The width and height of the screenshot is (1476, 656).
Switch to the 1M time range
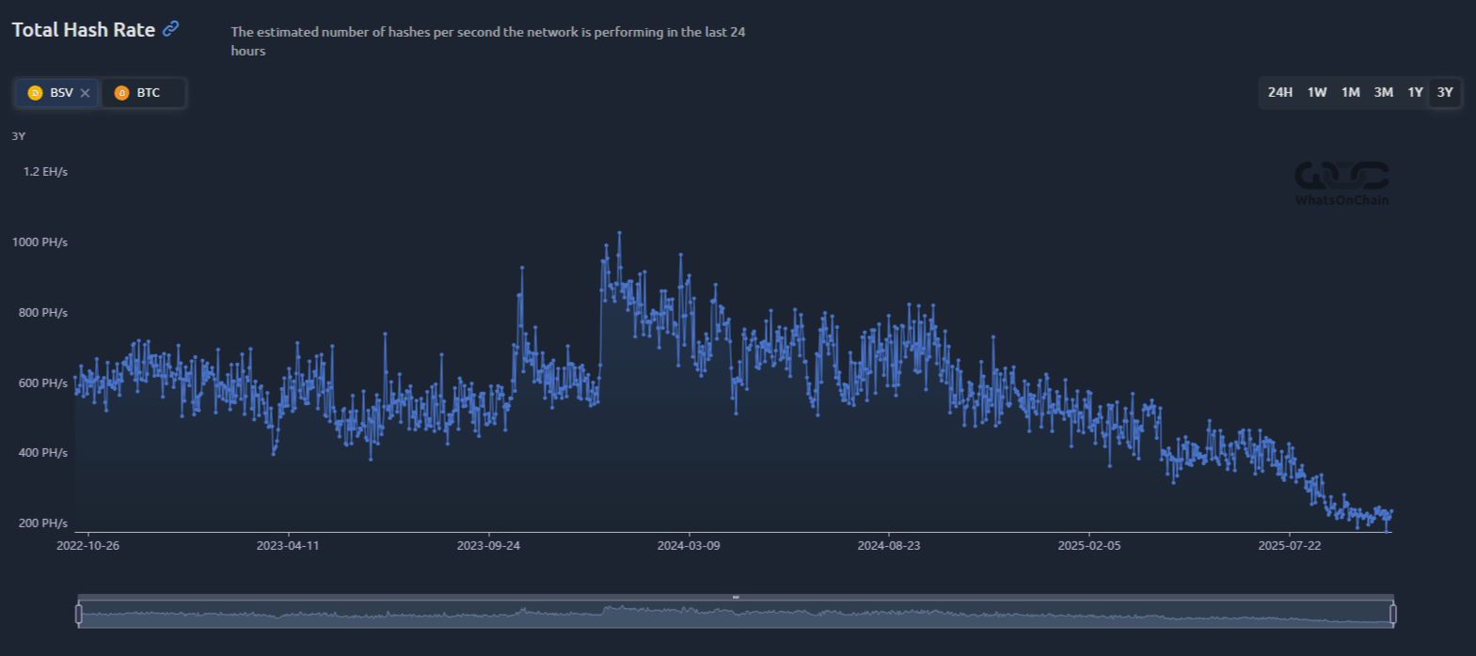tap(1351, 92)
